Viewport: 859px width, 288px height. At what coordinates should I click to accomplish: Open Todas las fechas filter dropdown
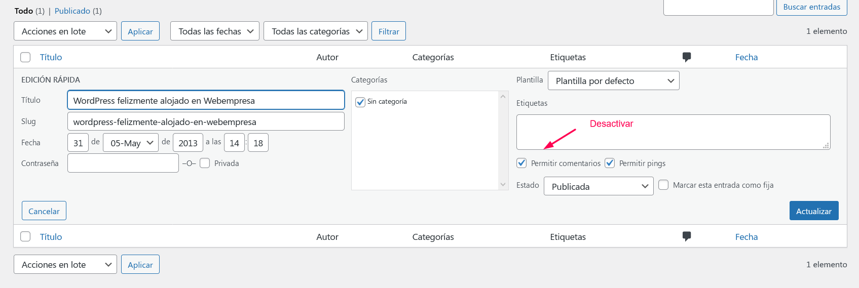[x=215, y=31]
